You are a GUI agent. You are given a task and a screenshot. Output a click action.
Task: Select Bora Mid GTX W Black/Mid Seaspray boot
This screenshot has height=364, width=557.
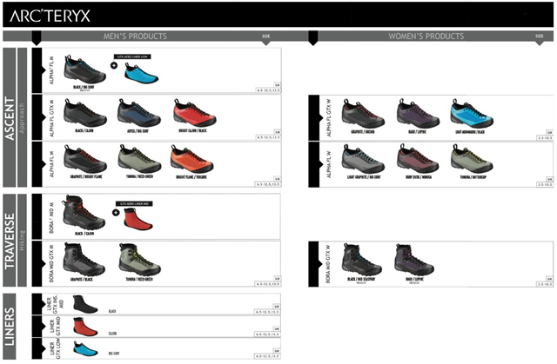click(x=362, y=260)
